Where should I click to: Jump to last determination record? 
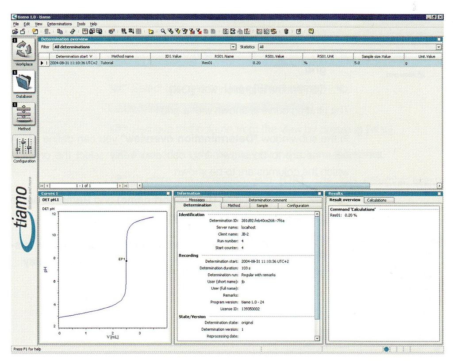(126, 186)
